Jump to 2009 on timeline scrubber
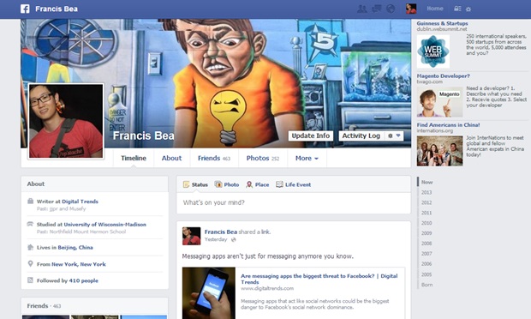Viewport: 531px width, 319px height. click(x=427, y=233)
